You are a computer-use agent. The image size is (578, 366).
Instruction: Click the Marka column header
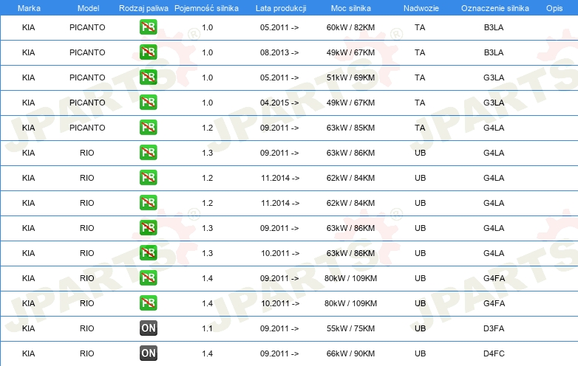pyautogui.click(x=29, y=8)
